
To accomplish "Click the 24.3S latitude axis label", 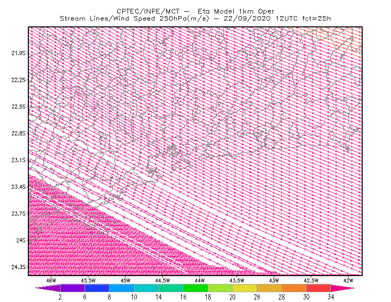I will point(19,267).
